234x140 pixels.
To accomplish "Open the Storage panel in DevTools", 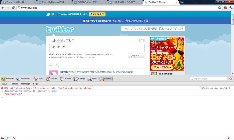I will (x=79, y=79).
